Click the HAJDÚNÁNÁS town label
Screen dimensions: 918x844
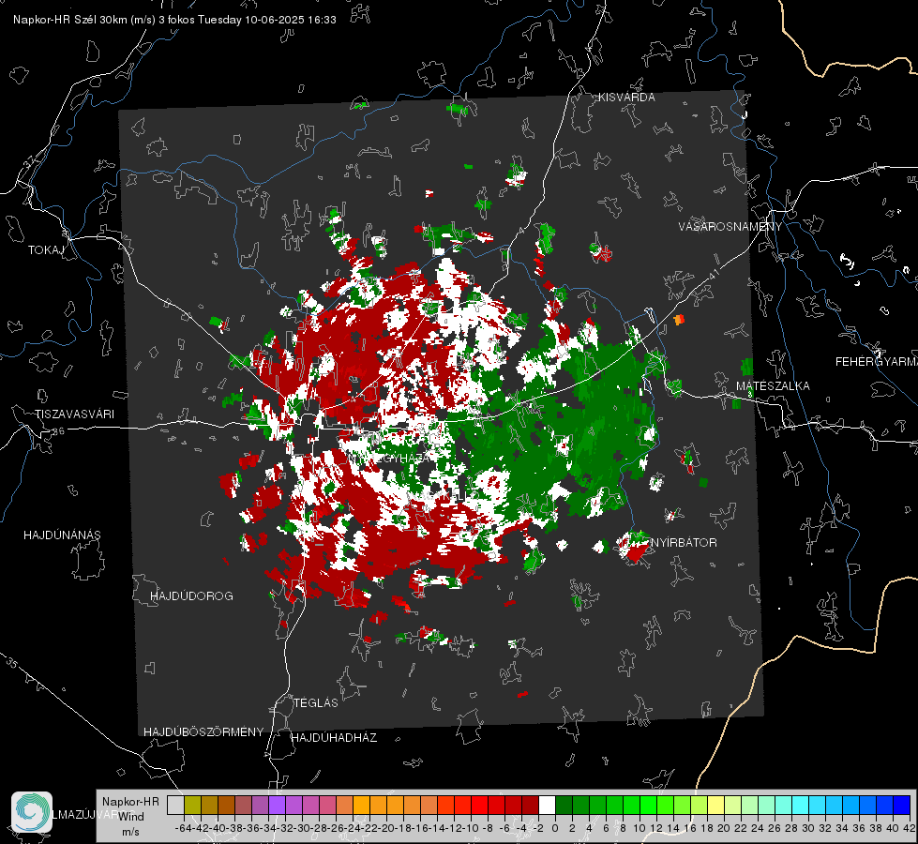click(x=62, y=535)
